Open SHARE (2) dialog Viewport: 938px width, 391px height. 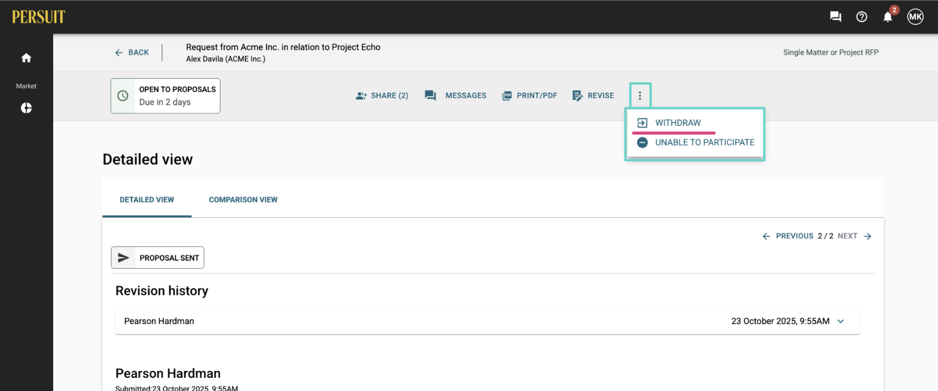point(382,96)
